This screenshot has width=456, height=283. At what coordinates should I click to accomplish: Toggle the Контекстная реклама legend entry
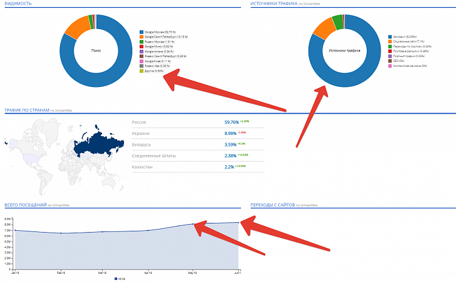(x=407, y=66)
